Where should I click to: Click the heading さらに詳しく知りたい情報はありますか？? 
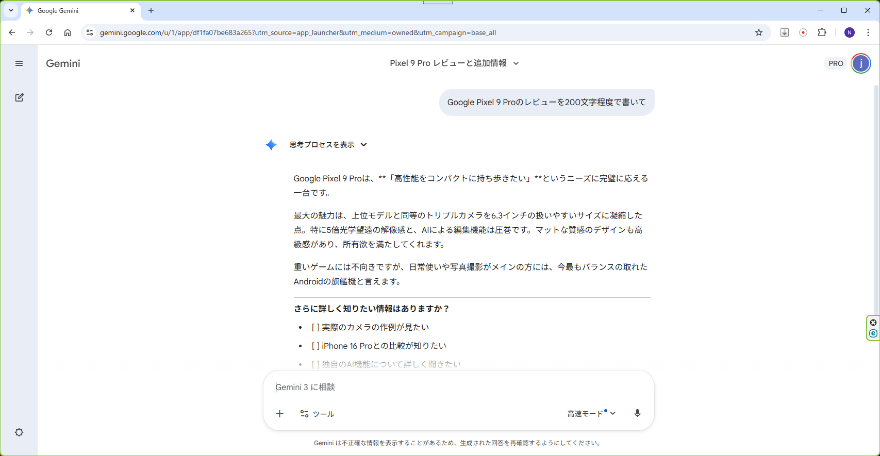point(372,309)
